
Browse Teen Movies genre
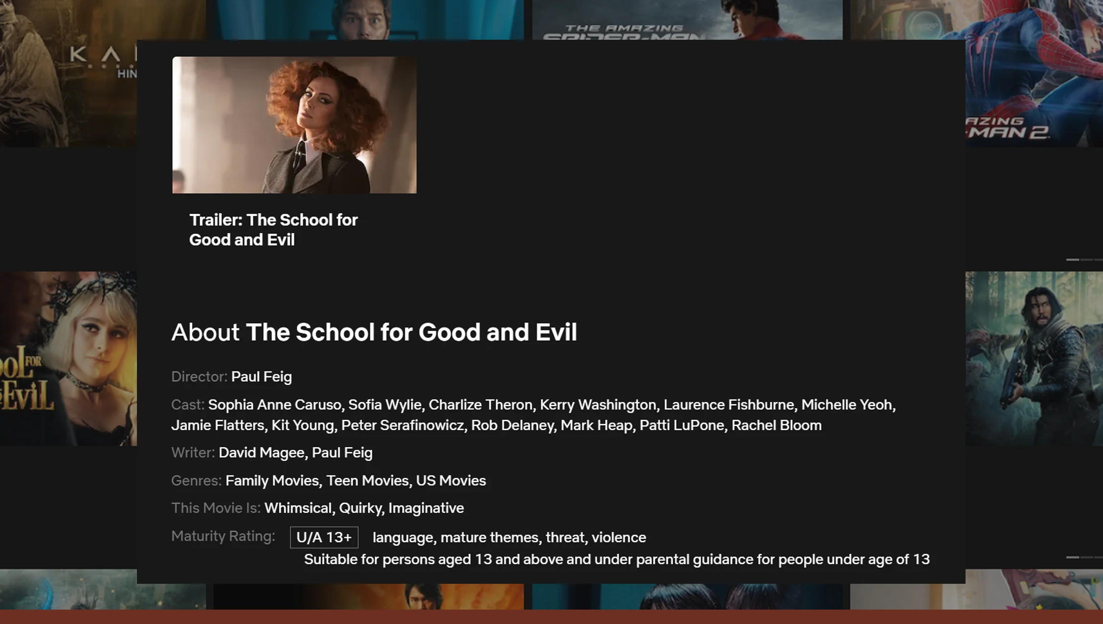click(367, 481)
